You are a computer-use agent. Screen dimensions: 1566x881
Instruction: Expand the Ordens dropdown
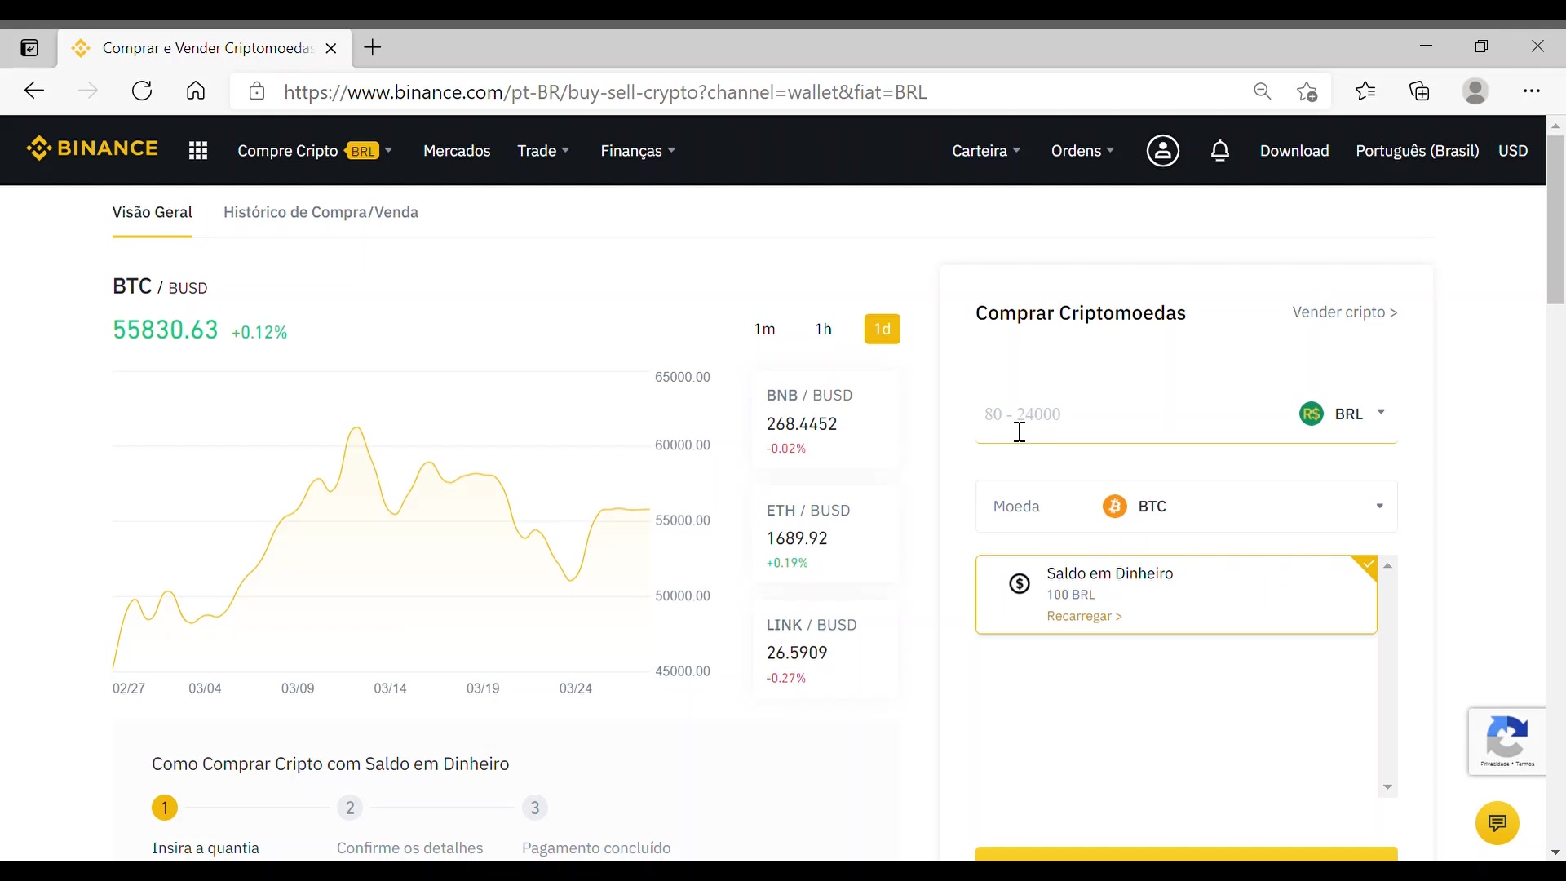pos(1082,151)
